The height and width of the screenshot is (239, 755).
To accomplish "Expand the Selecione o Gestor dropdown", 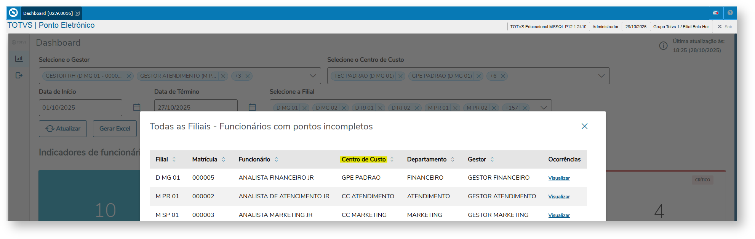I will (x=313, y=76).
